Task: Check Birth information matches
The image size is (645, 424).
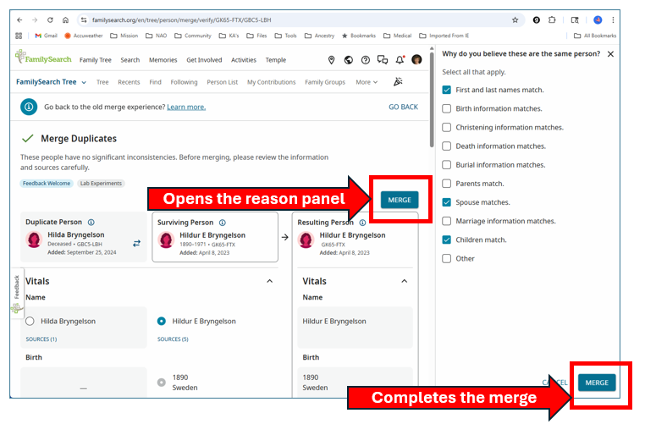Action: tap(446, 108)
